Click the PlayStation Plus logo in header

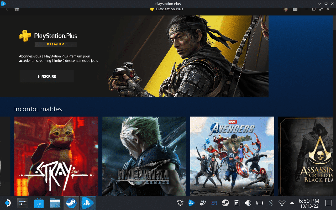click(x=152, y=9)
